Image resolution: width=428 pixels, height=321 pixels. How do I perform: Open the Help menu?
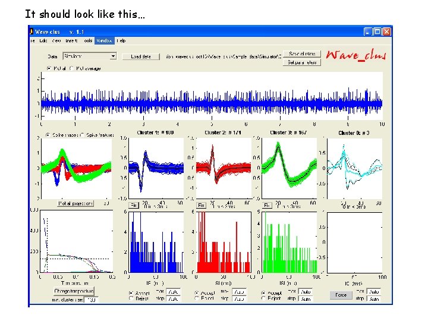click(x=121, y=40)
